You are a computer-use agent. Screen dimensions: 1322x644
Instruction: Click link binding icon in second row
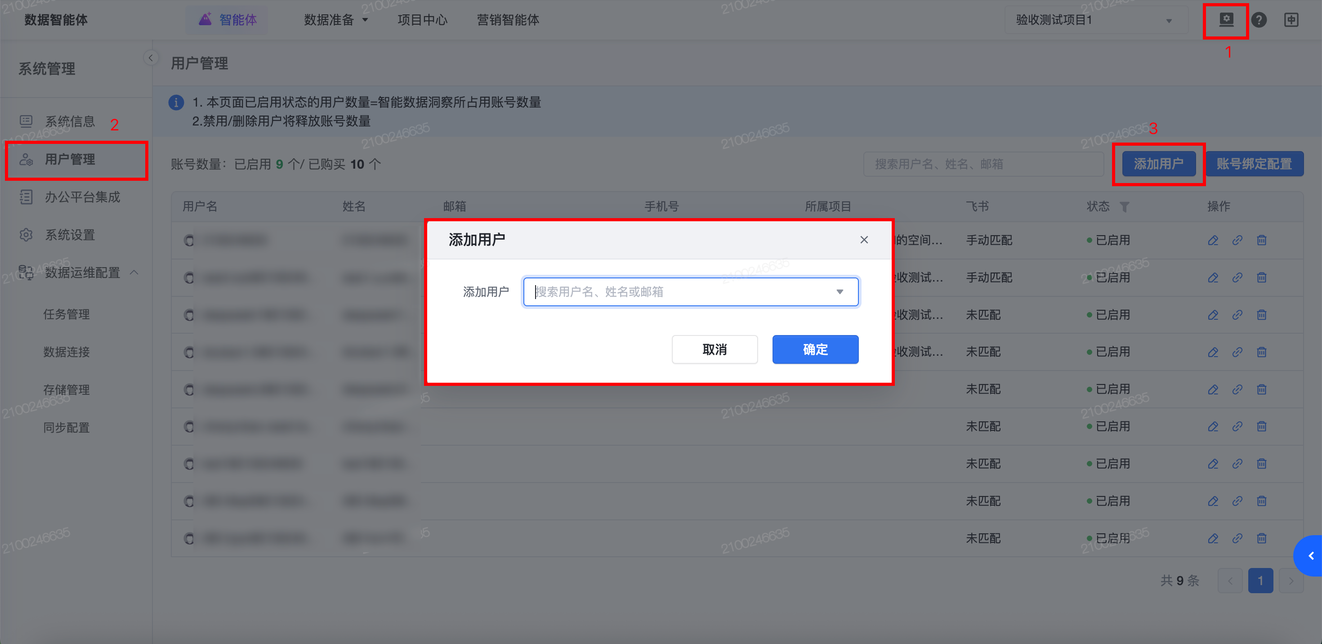1237,277
